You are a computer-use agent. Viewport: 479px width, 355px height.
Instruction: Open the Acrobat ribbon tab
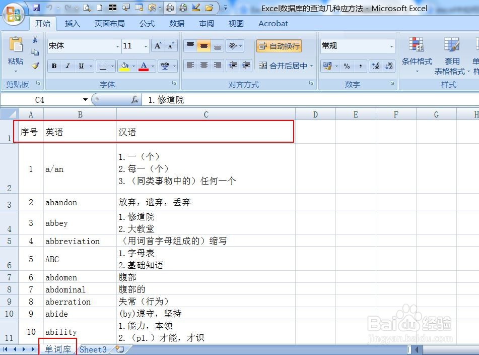(272, 23)
